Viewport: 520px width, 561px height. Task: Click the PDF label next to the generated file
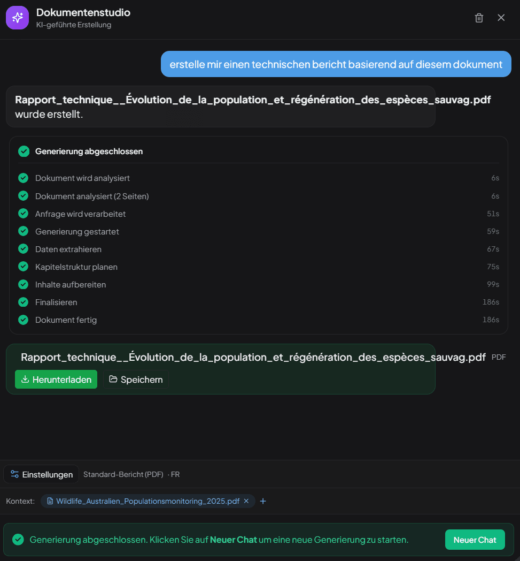coord(498,357)
